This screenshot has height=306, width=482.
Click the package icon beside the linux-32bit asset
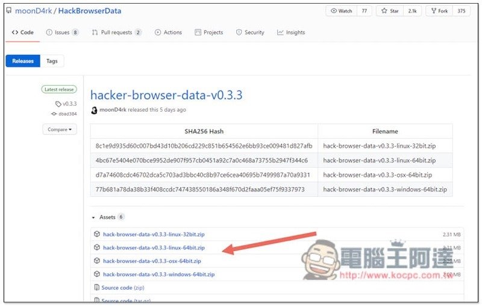(x=97, y=234)
